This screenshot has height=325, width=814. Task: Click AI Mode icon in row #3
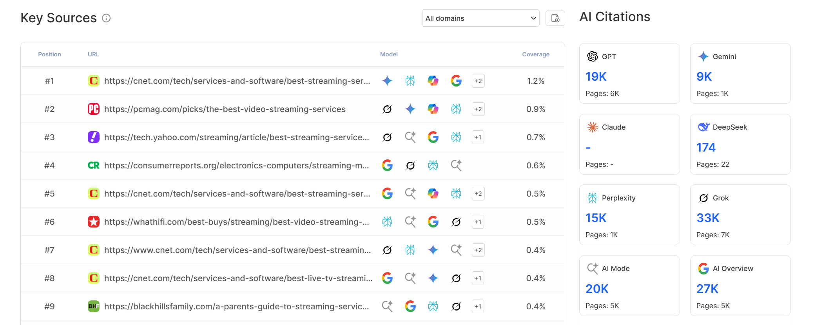410,137
